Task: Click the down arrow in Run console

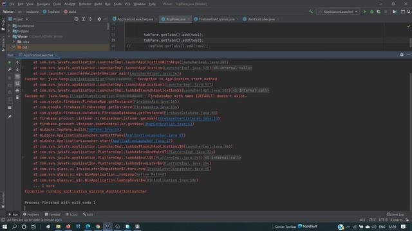Action: pyautogui.click(x=17, y=69)
